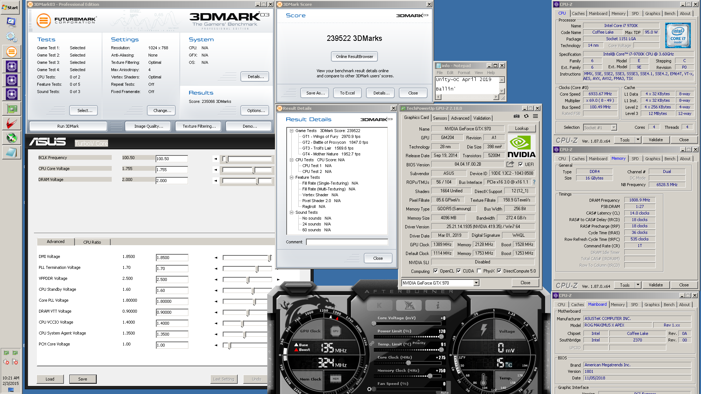This screenshot has width=701, height=394.
Task: Click the To Excel button
Action: click(x=347, y=93)
